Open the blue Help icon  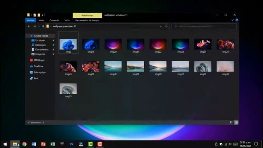(237, 20)
